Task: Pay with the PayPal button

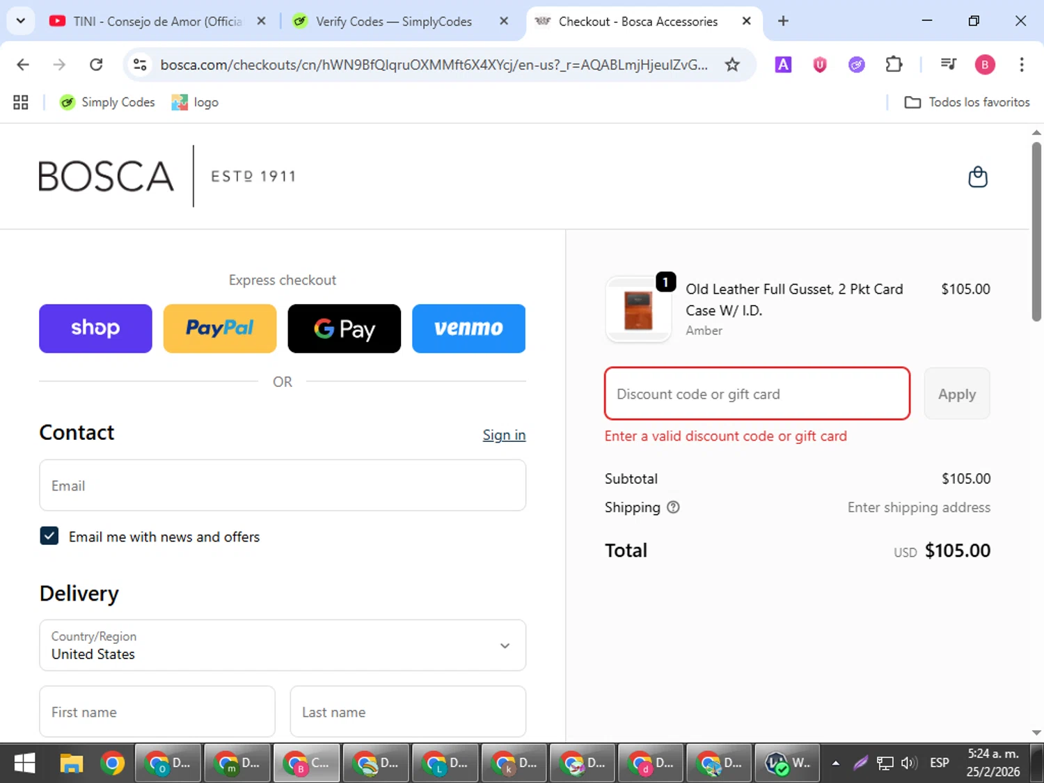Action: pyautogui.click(x=220, y=329)
